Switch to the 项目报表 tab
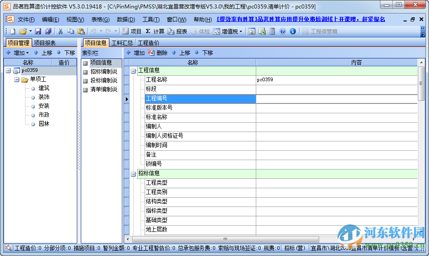429x256 pixels. pos(45,43)
